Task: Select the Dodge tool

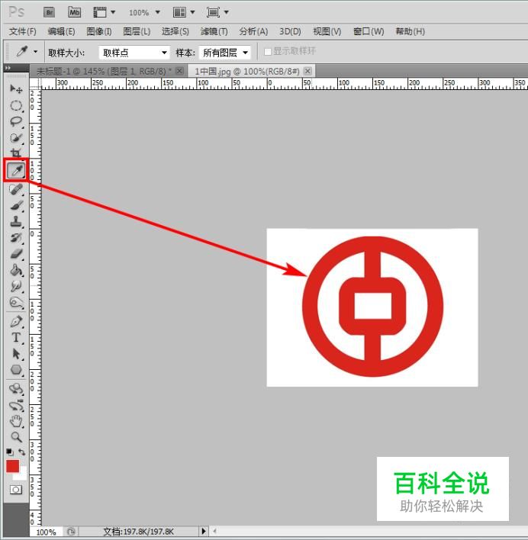Action: tap(16, 303)
